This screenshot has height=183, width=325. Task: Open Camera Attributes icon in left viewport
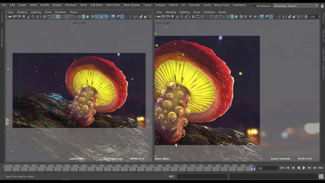coord(19,17)
